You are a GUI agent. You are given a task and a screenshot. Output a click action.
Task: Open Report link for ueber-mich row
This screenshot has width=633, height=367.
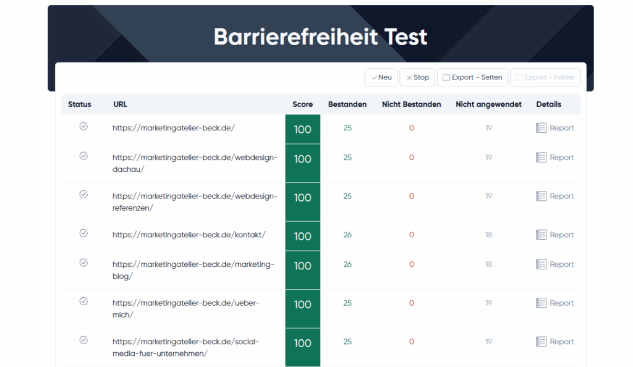(561, 303)
